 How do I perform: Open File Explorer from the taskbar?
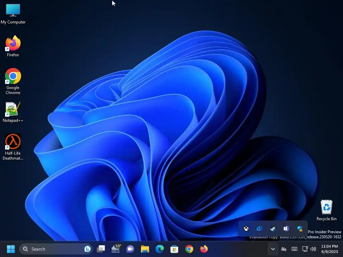[x=145, y=249]
